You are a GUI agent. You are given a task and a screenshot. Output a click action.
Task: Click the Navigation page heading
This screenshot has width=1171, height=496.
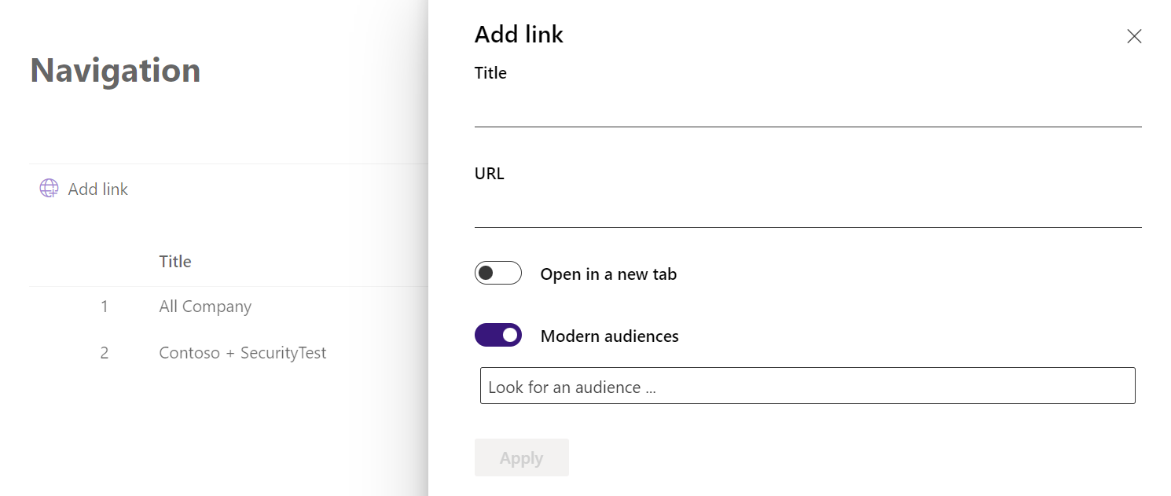(116, 71)
